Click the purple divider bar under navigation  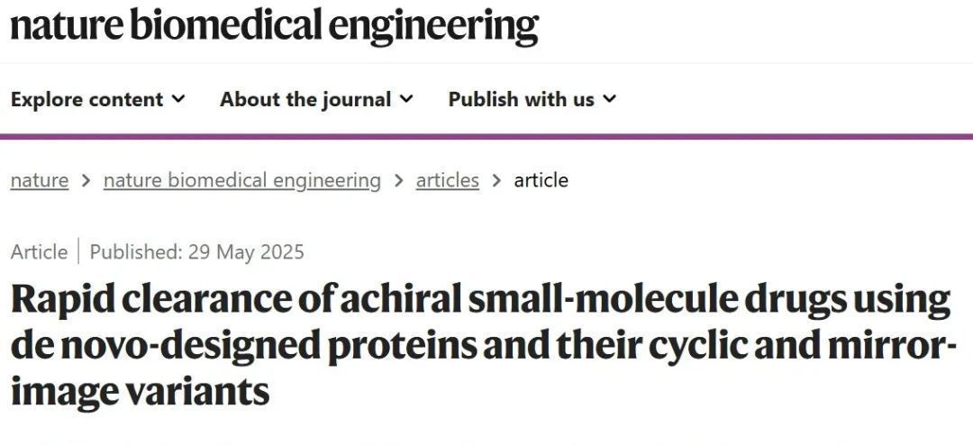(x=486, y=137)
